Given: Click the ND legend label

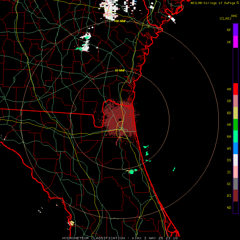Looking at the screenshot, I should pos(229,208).
